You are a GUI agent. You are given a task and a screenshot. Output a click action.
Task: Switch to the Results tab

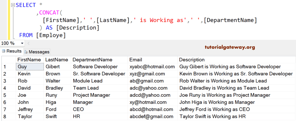14,51
